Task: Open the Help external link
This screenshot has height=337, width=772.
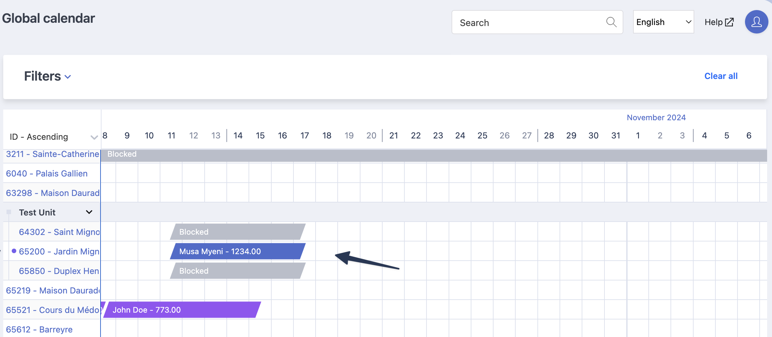Action: [x=719, y=22]
